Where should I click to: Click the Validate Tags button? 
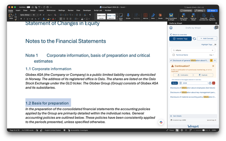click(x=180, y=39)
